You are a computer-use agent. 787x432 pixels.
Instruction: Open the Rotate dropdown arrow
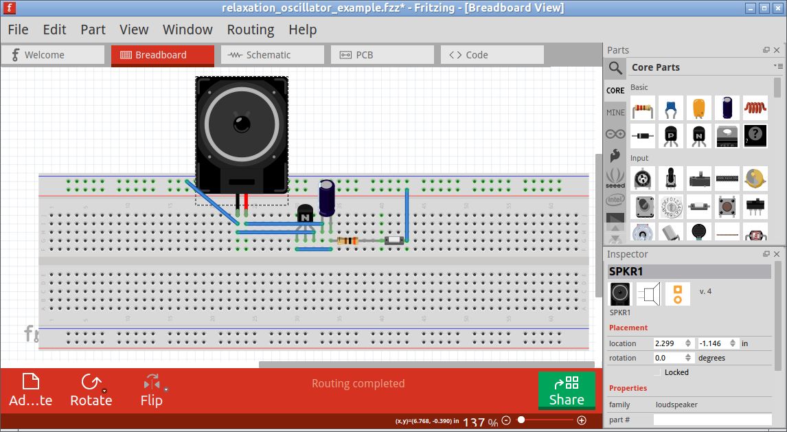104,390
